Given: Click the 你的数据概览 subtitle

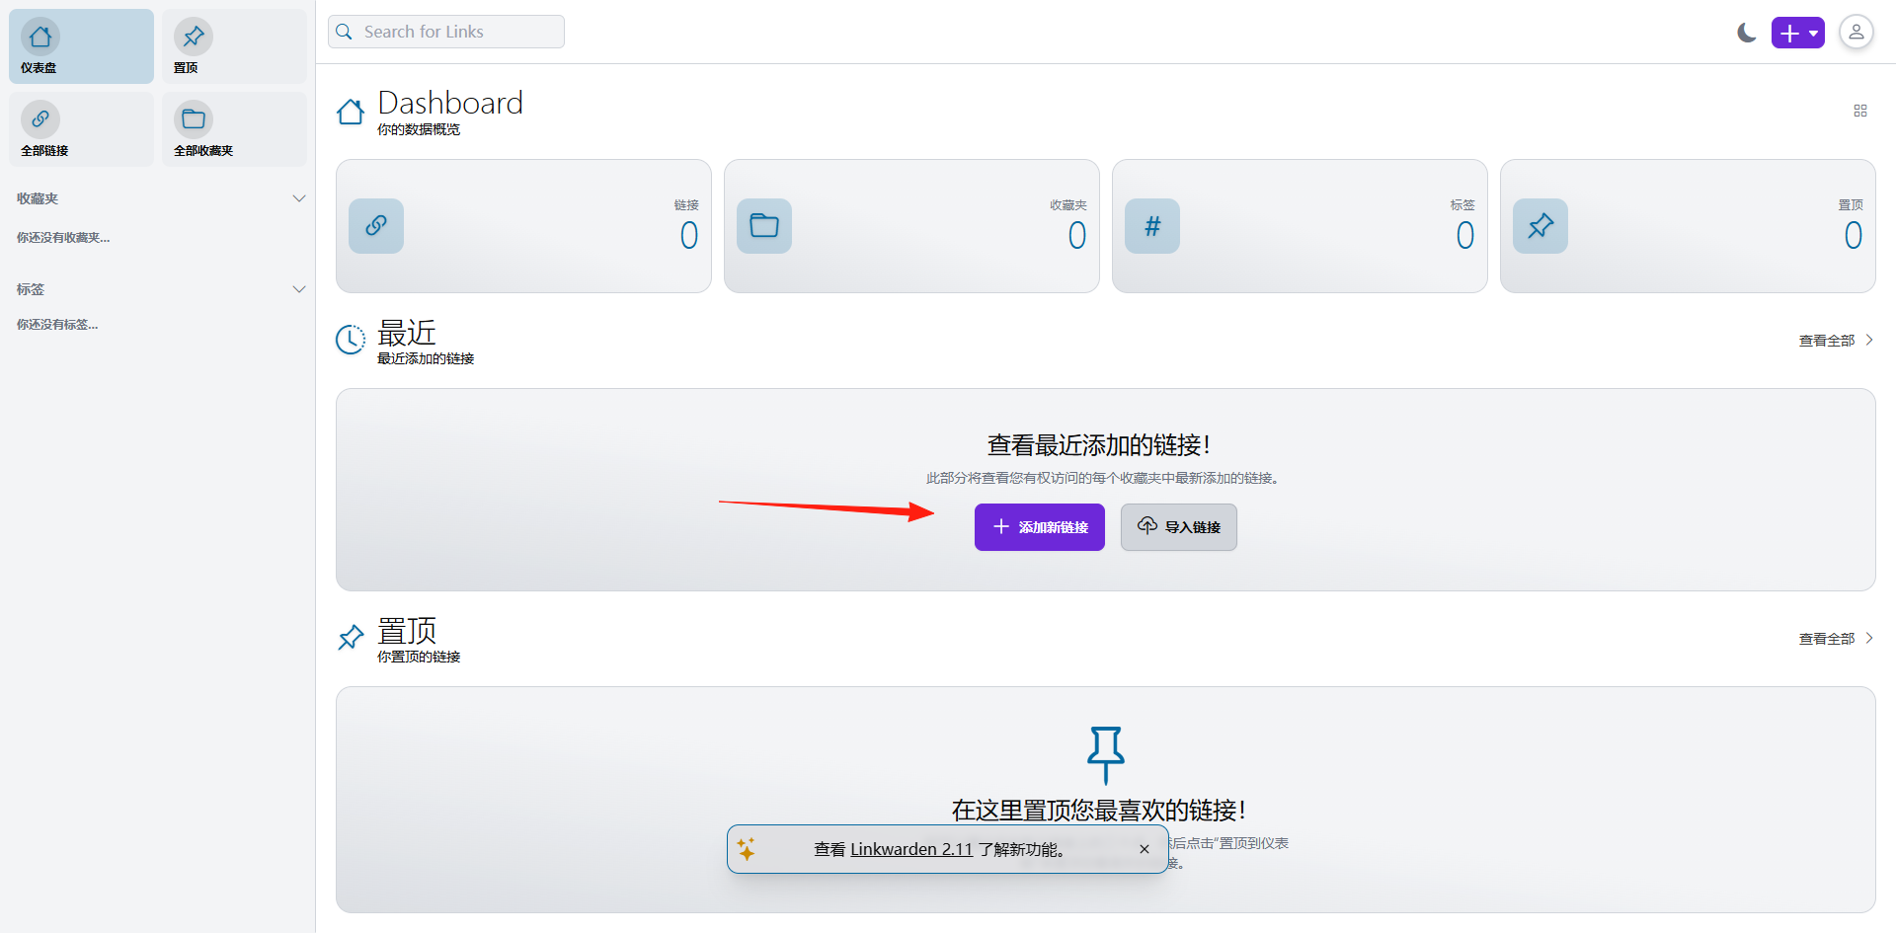Looking at the screenshot, I should point(419,129).
